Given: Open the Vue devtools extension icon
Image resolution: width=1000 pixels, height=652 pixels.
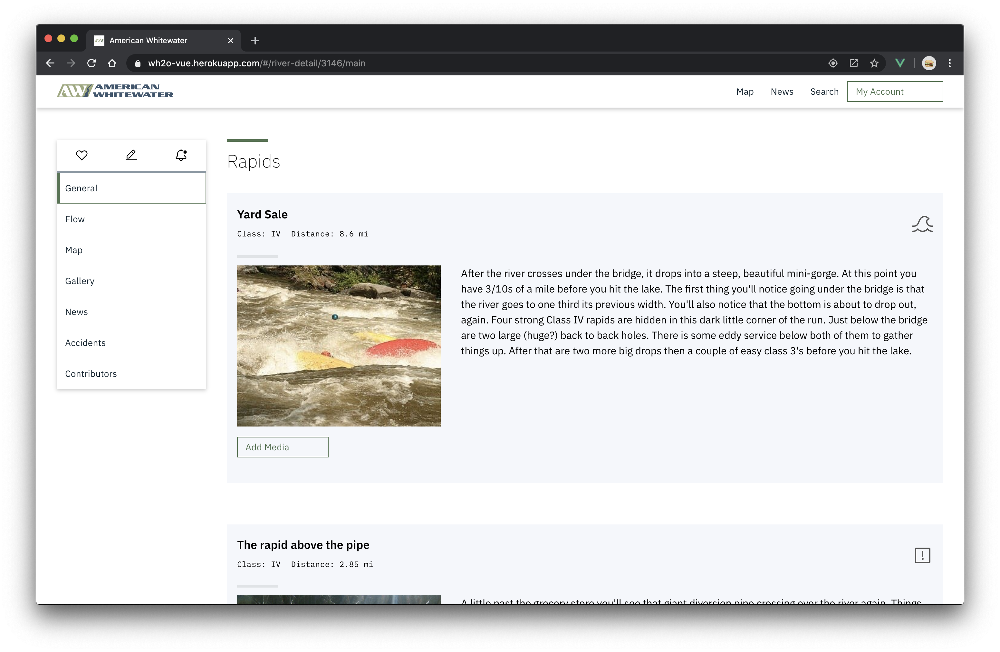Looking at the screenshot, I should point(899,63).
